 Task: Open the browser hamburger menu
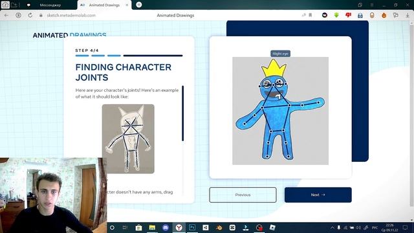click(x=372, y=5)
